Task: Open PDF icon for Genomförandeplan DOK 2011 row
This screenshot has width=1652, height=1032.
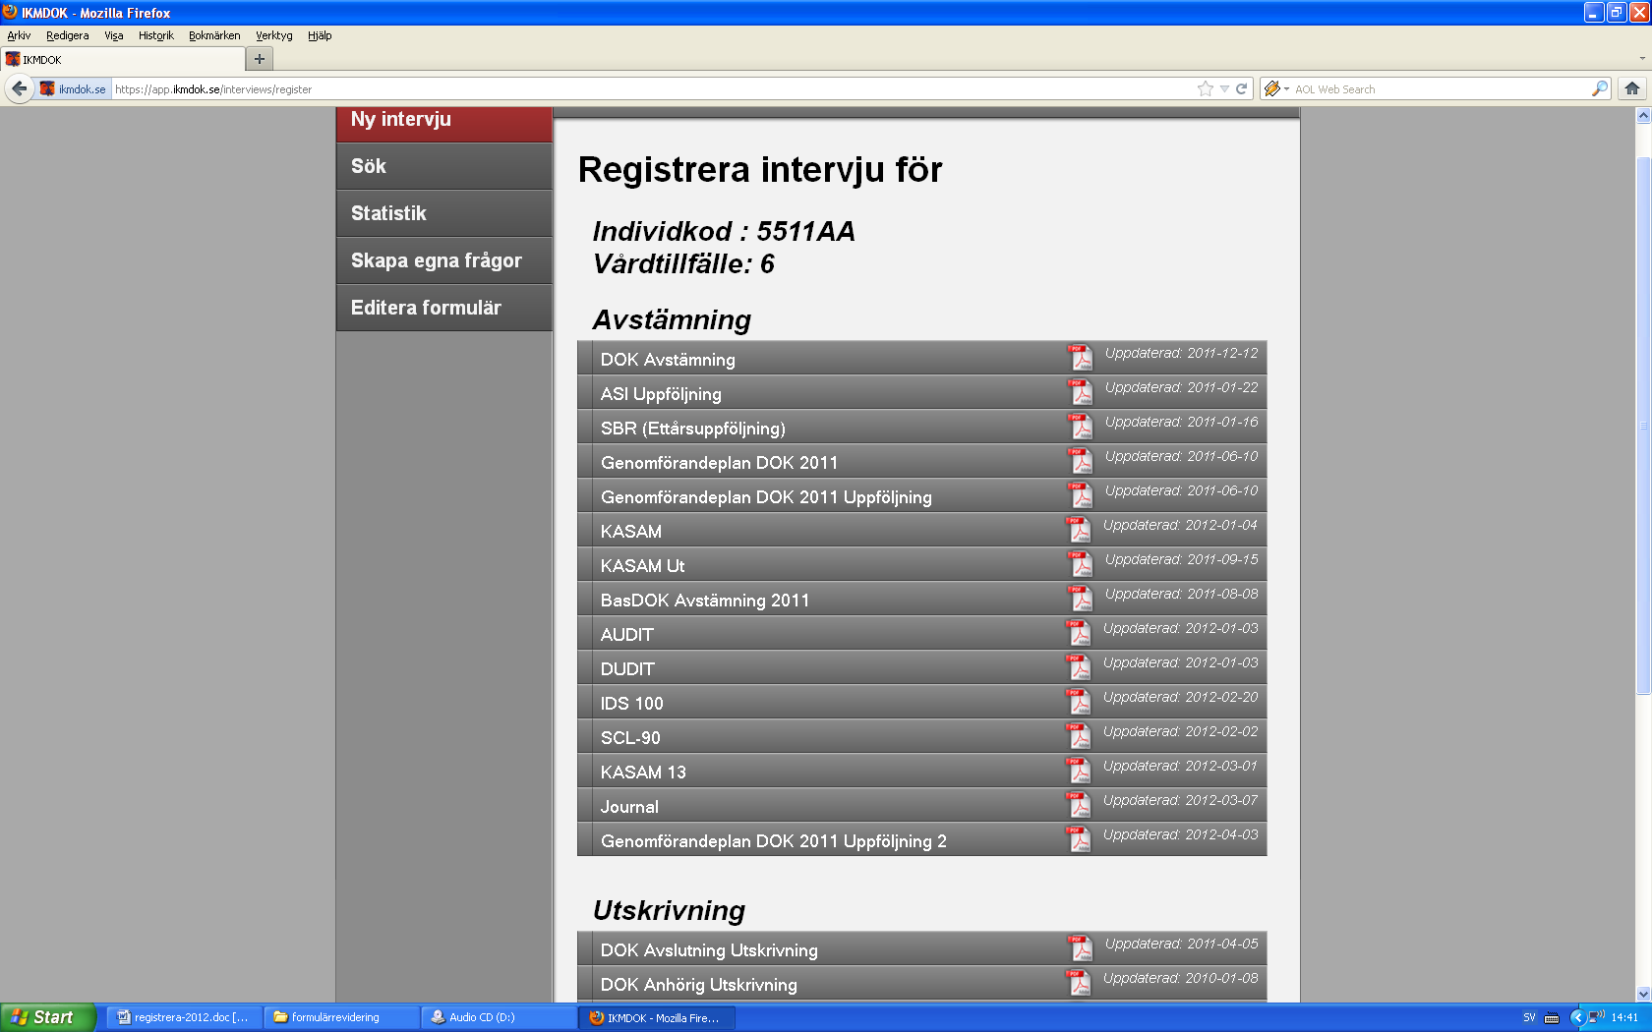Action: point(1081,461)
